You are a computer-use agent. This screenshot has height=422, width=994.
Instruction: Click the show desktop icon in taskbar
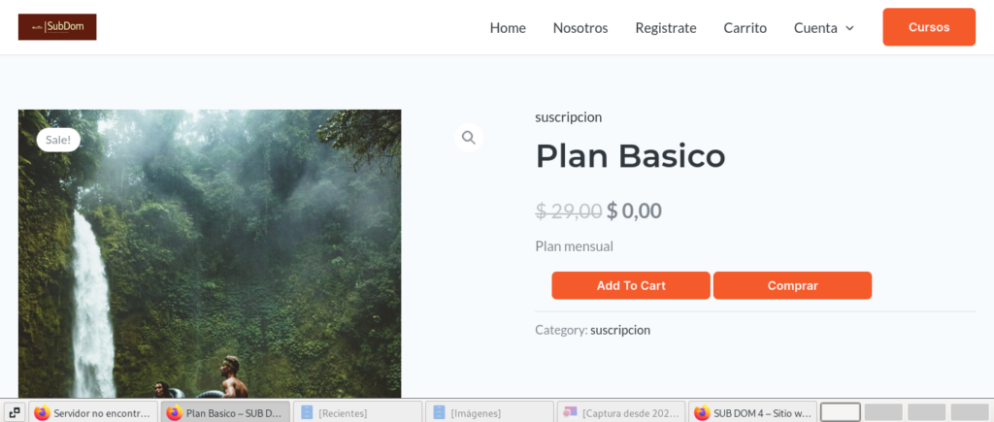click(x=15, y=412)
